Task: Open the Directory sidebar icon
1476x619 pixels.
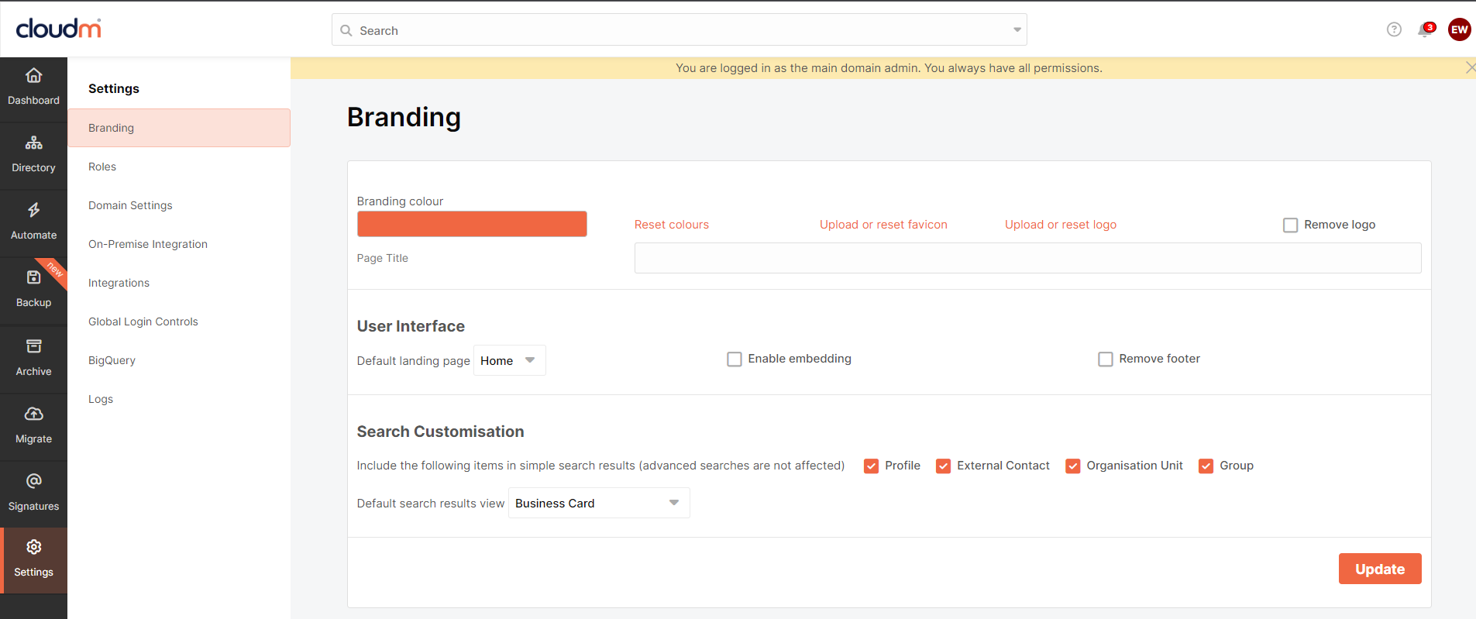Action: [x=33, y=143]
